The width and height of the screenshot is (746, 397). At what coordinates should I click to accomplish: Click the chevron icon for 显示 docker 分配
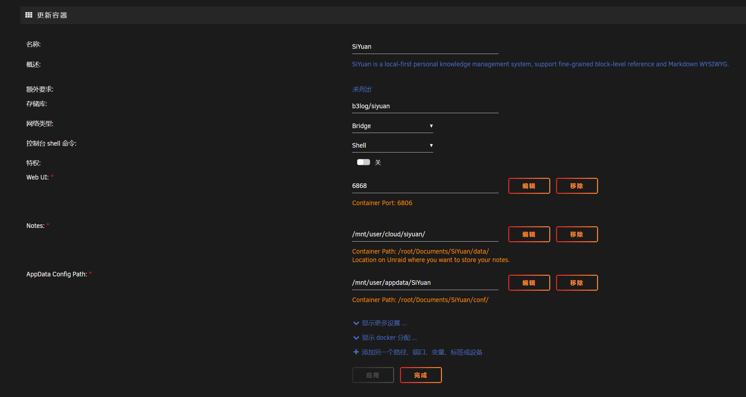tap(356, 338)
